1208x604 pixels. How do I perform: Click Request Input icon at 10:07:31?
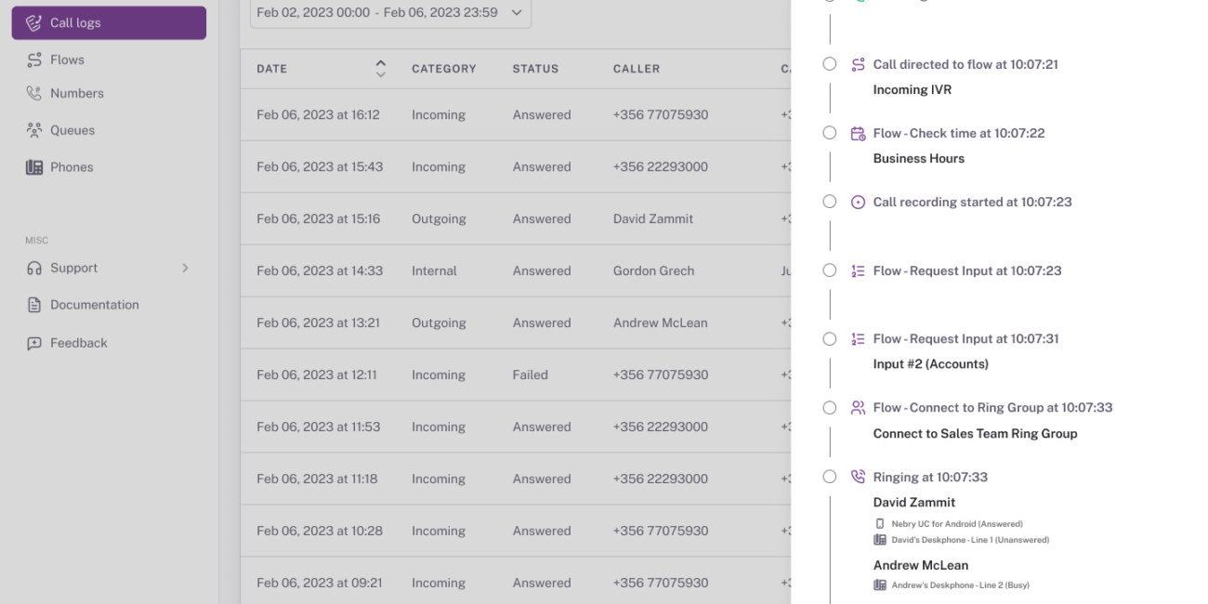pyautogui.click(x=858, y=338)
